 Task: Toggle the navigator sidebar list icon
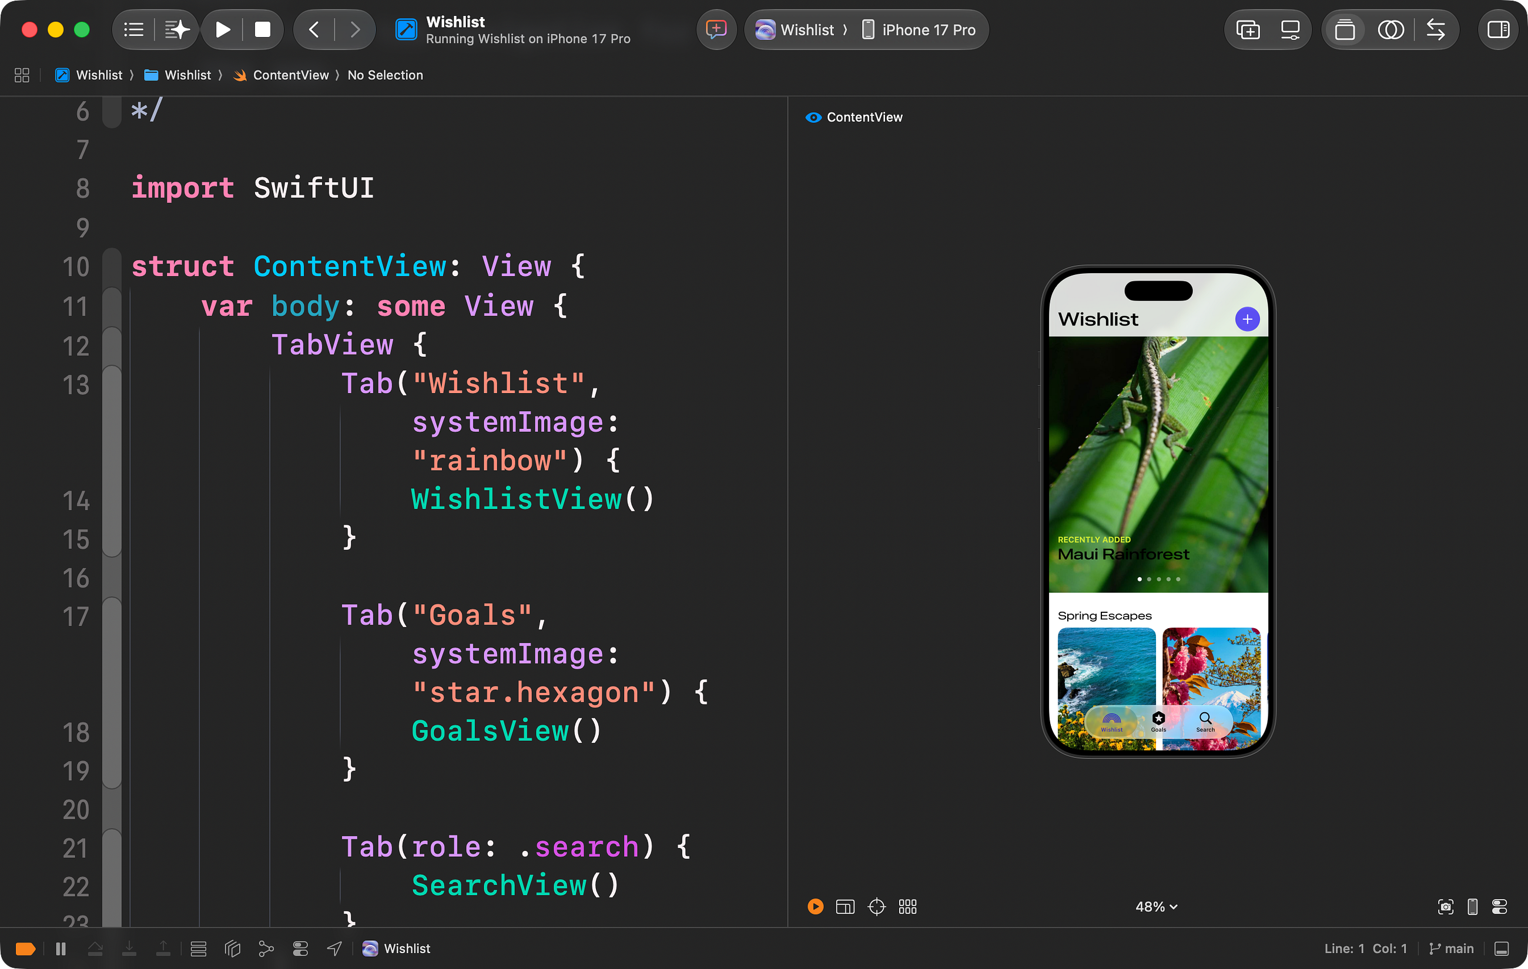coord(133,29)
